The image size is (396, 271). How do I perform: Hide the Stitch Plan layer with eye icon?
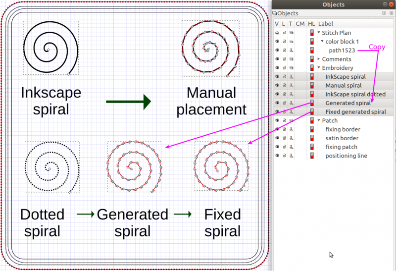[x=277, y=33]
